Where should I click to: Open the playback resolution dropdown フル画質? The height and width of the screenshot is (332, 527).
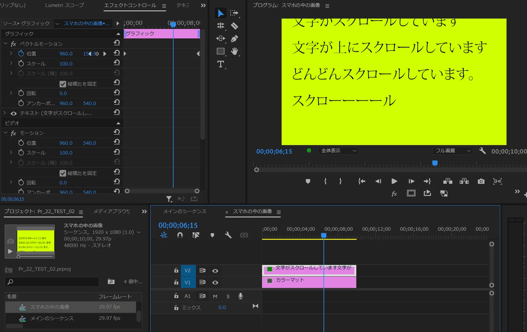point(453,151)
